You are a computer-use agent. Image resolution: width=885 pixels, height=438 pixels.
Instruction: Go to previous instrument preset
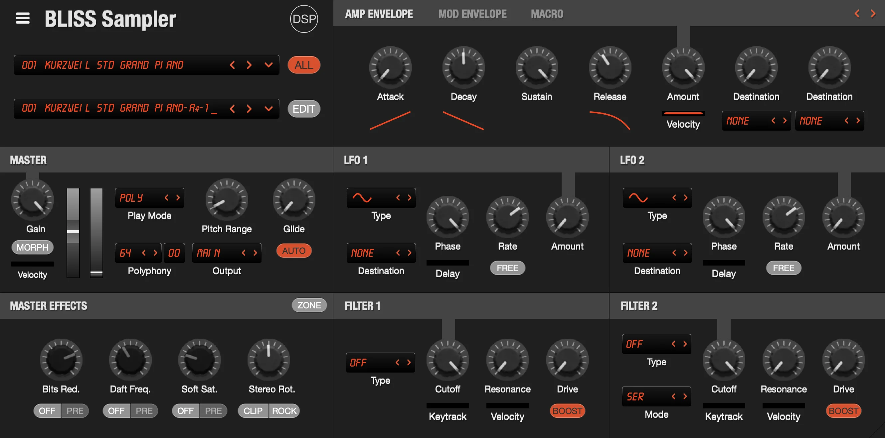(x=233, y=65)
